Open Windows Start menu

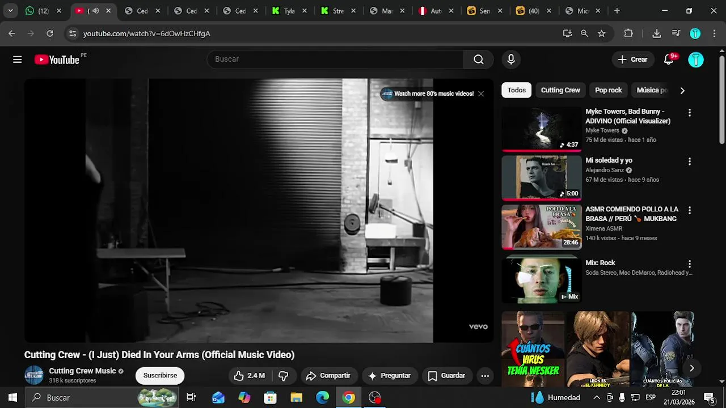(12, 397)
